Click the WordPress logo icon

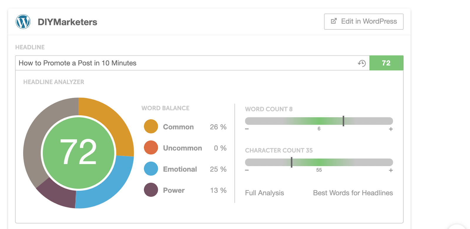[23, 22]
